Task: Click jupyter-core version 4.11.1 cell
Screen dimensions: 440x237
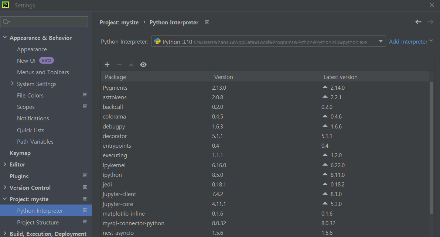Action: click(x=219, y=204)
